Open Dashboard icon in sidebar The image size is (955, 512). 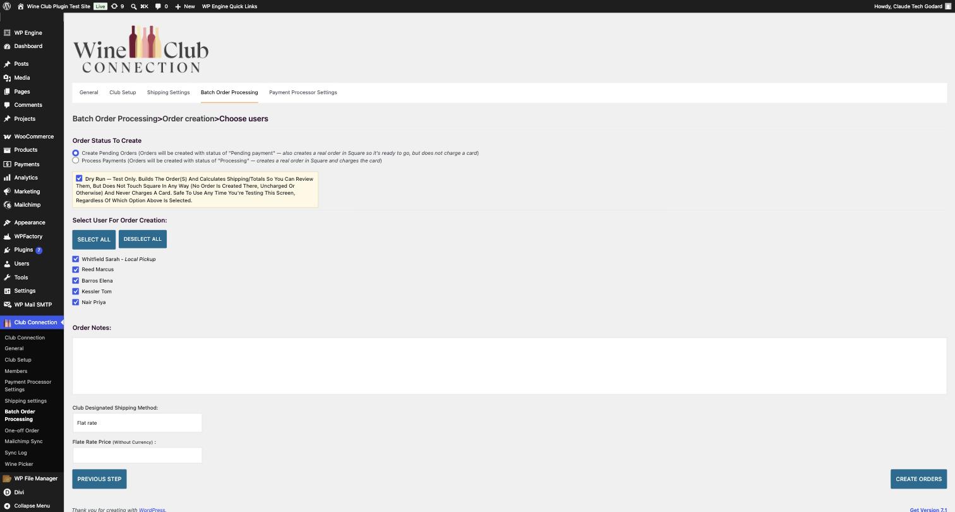[x=7, y=46]
